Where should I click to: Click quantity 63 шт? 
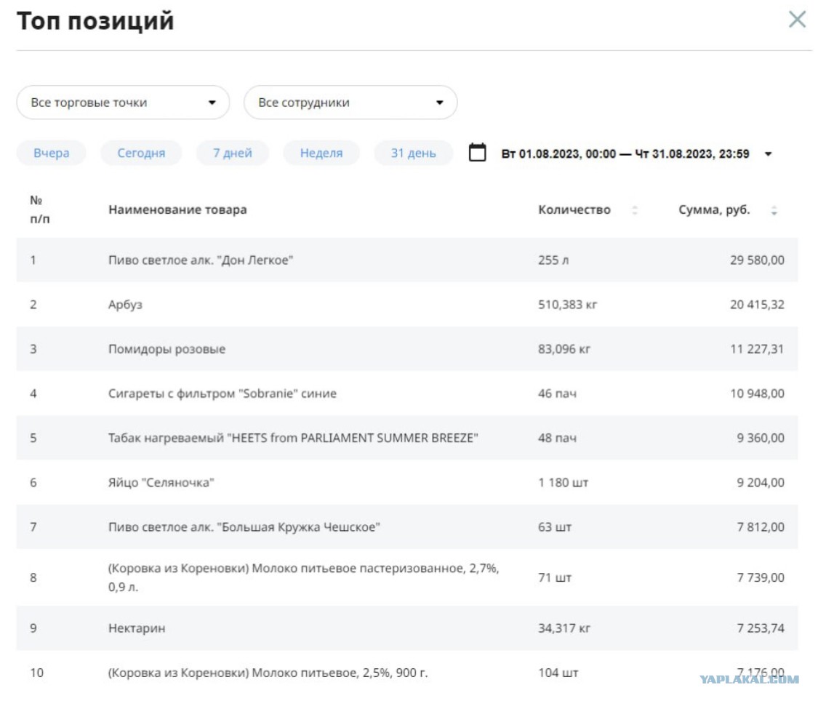click(x=555, y=526)
